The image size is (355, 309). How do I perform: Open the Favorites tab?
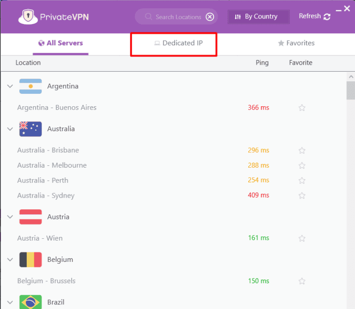pos(296,43)
